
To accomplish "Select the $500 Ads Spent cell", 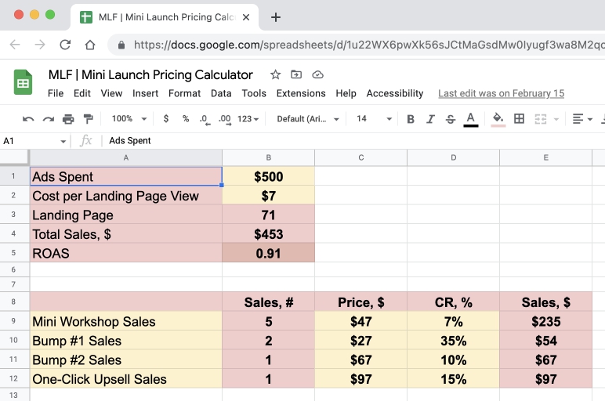I will pyautogui.click(x=269, y=176).
